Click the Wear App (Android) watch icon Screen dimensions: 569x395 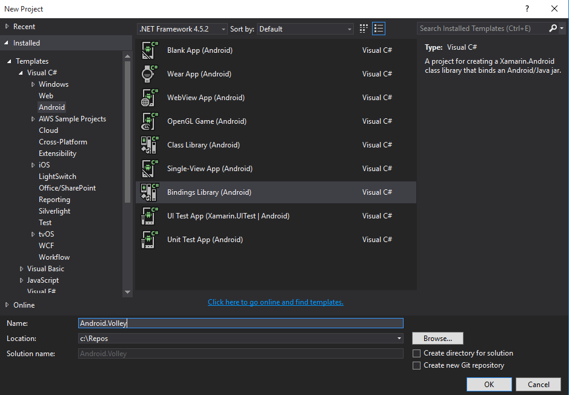point(150,73)
